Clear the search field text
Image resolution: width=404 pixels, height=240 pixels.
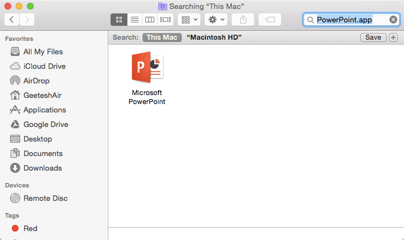point(393,20)
